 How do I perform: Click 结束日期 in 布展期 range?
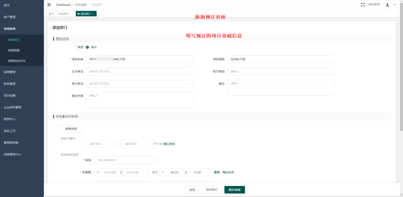[x=132, y=173]
